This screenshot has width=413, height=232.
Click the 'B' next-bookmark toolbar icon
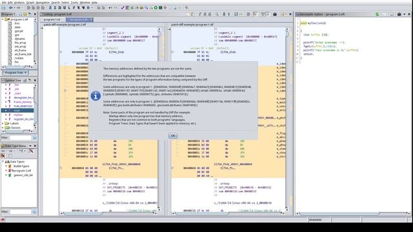point(88,8)
